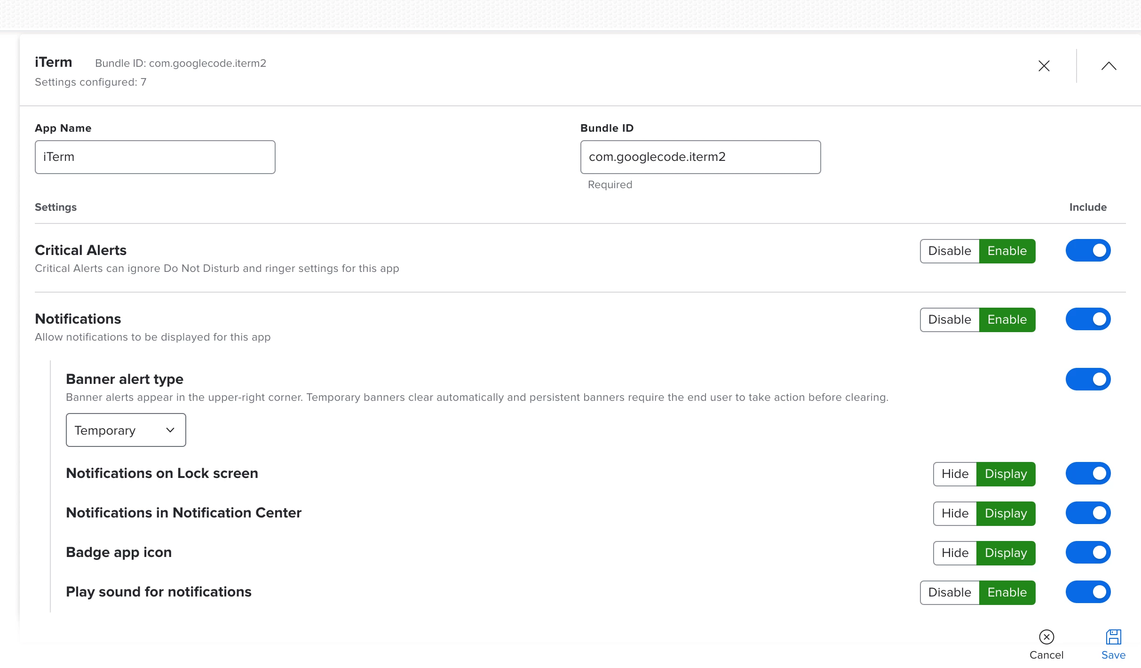Click the iTerm header title
Viewport: 1141px width, 668px height.
(54, 63)
